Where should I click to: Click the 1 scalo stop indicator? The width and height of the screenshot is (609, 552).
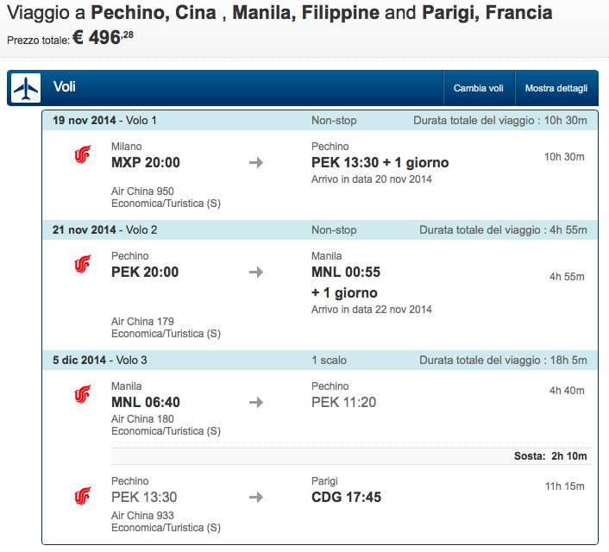[329, 361]
